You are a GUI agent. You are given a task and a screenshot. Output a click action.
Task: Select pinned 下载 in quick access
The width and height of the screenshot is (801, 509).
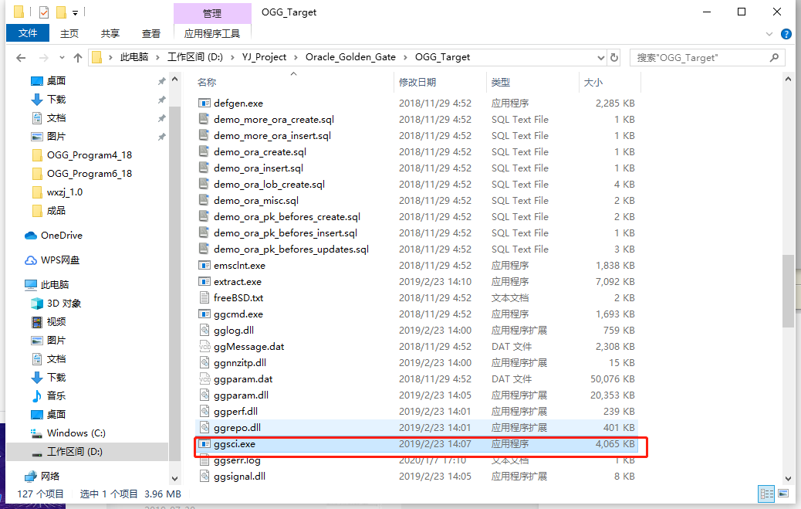(x=56, y=99)
